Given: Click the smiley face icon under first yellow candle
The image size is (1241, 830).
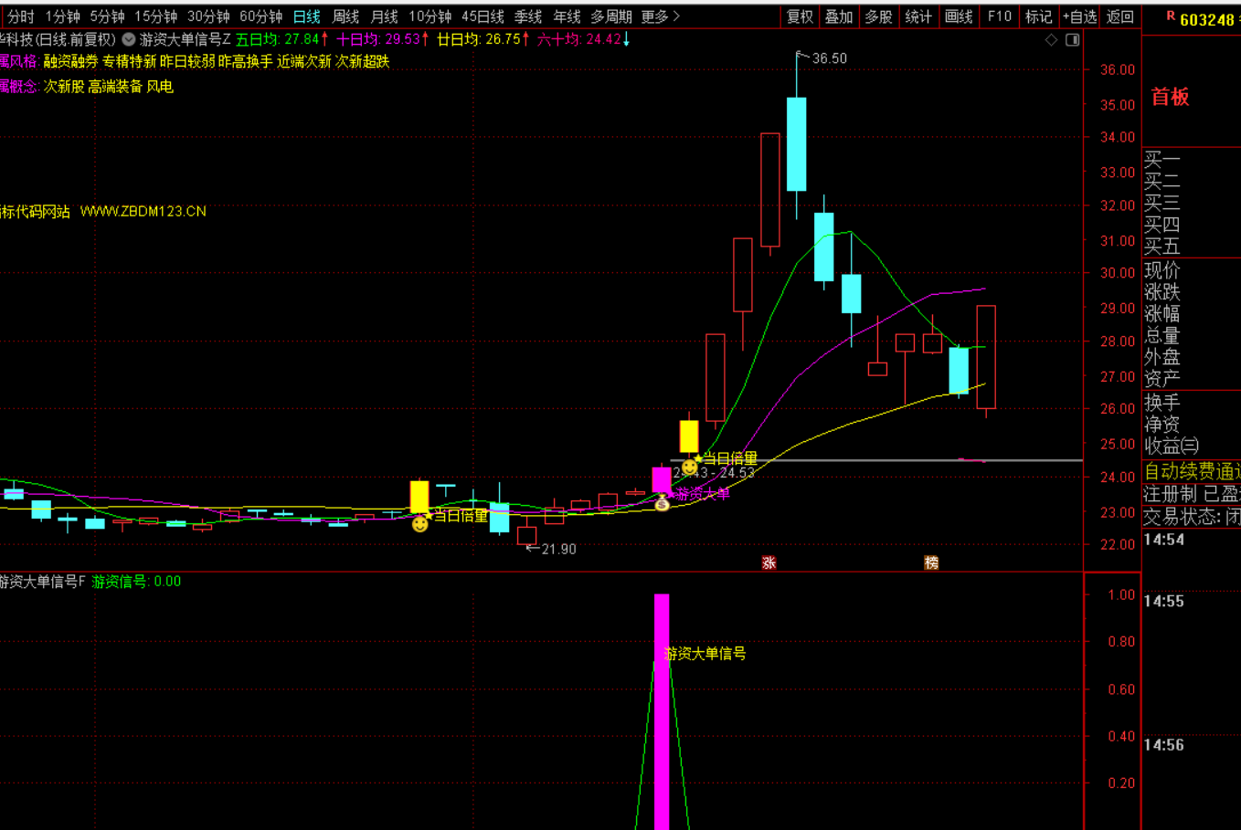Looking at the screenshot, I should [419, 524].
